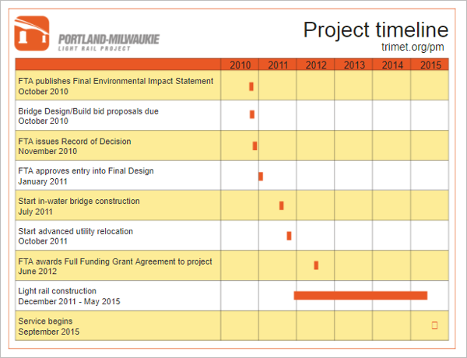467x358 pixels.
Task: Select the 2010 column header
Action: click(240, 65)
